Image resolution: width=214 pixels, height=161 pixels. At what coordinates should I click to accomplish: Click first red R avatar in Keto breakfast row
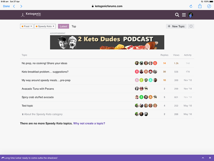(137, 71)
